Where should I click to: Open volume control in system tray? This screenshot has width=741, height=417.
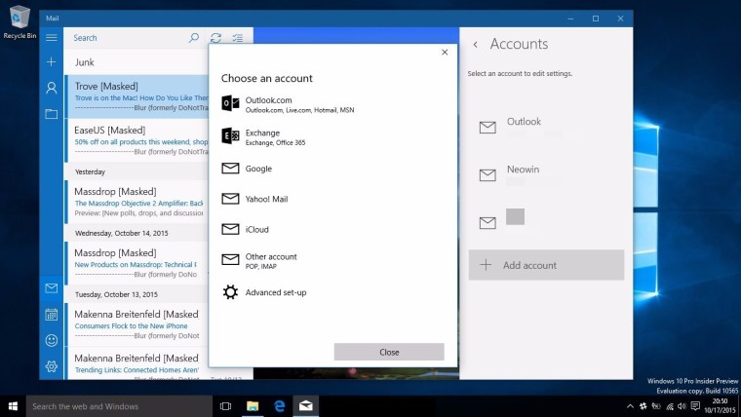(x=682, y=406)
